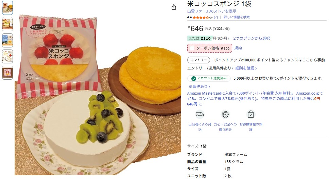Click the star rating icons

[201, 17]
